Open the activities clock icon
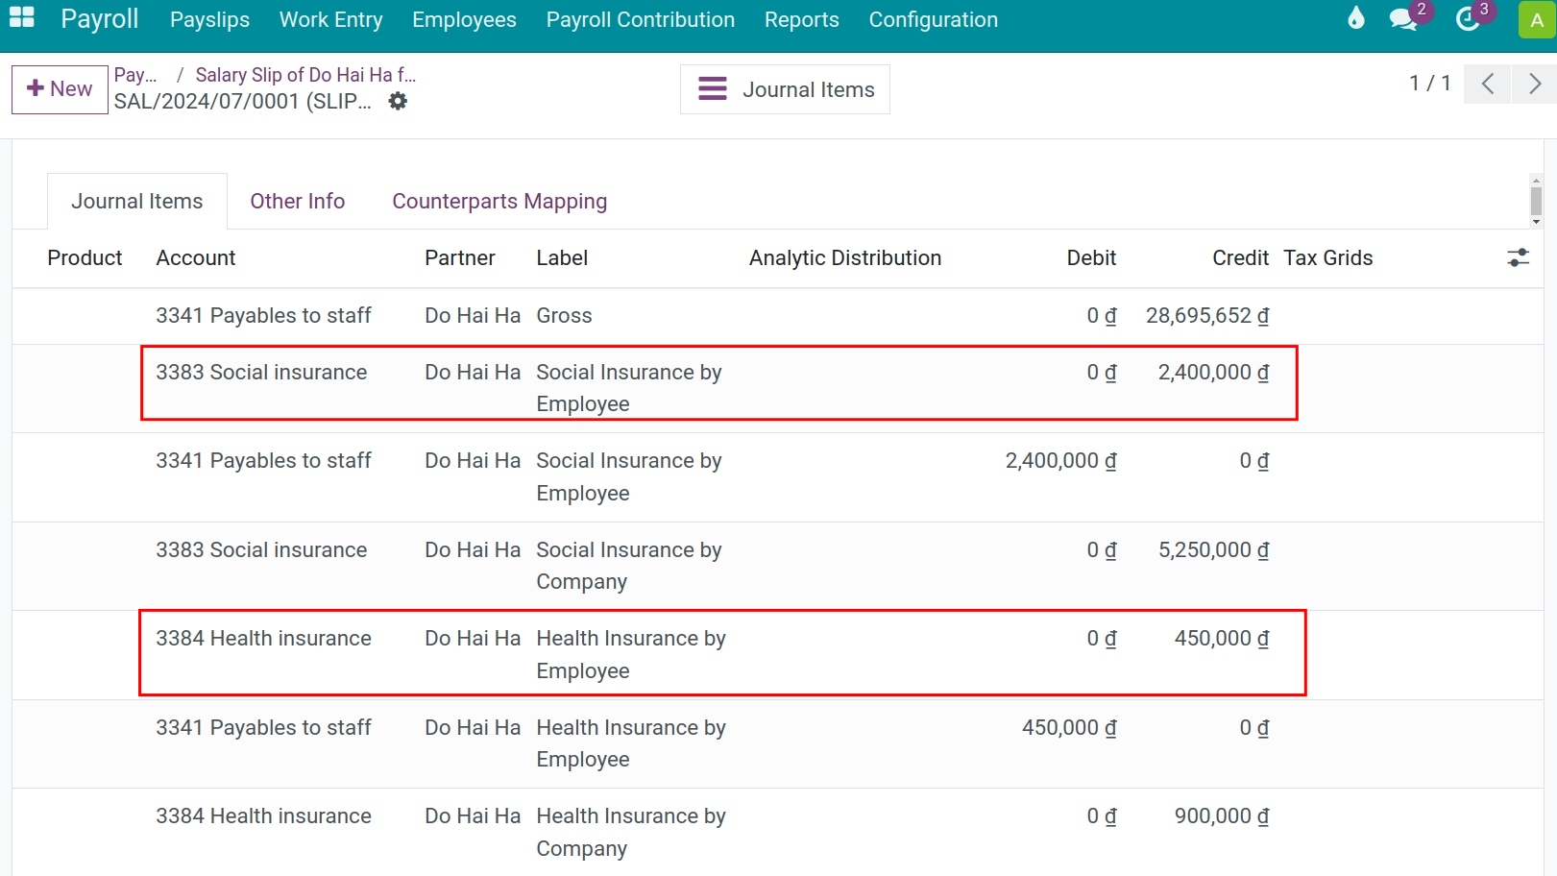This screenshot has height=876, width=1557. [1468, 19]
